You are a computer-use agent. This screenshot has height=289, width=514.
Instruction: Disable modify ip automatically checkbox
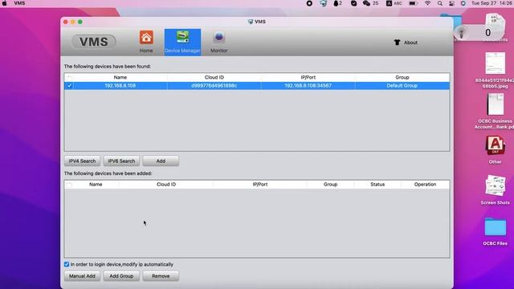(67, 264)
